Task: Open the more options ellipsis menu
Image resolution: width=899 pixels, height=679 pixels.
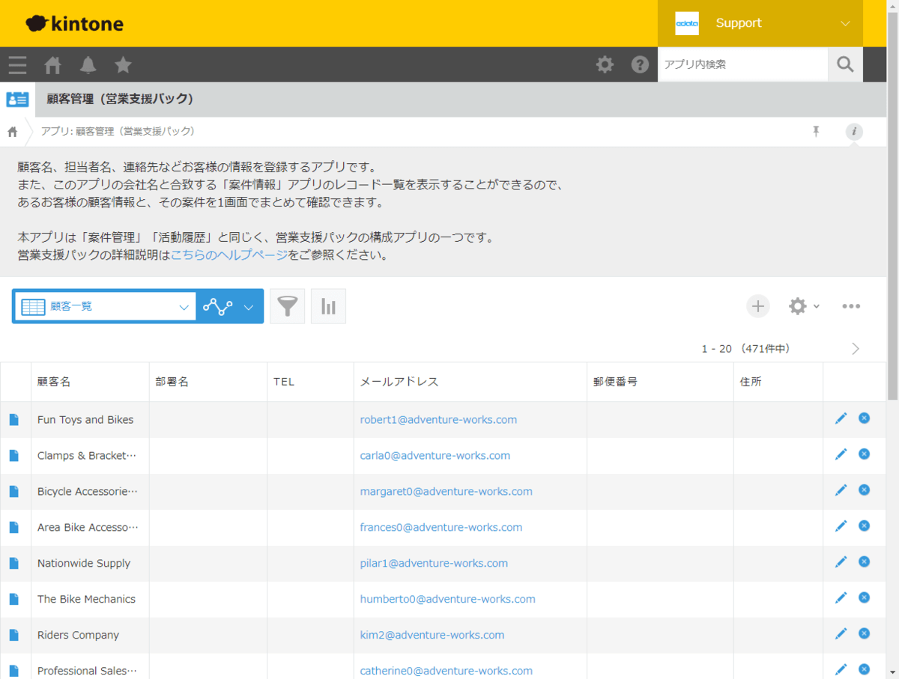Action: pos(850,306)
